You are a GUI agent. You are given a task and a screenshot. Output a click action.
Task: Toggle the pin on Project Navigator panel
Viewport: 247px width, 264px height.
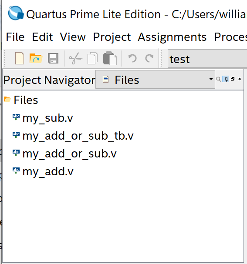[226, 79]
